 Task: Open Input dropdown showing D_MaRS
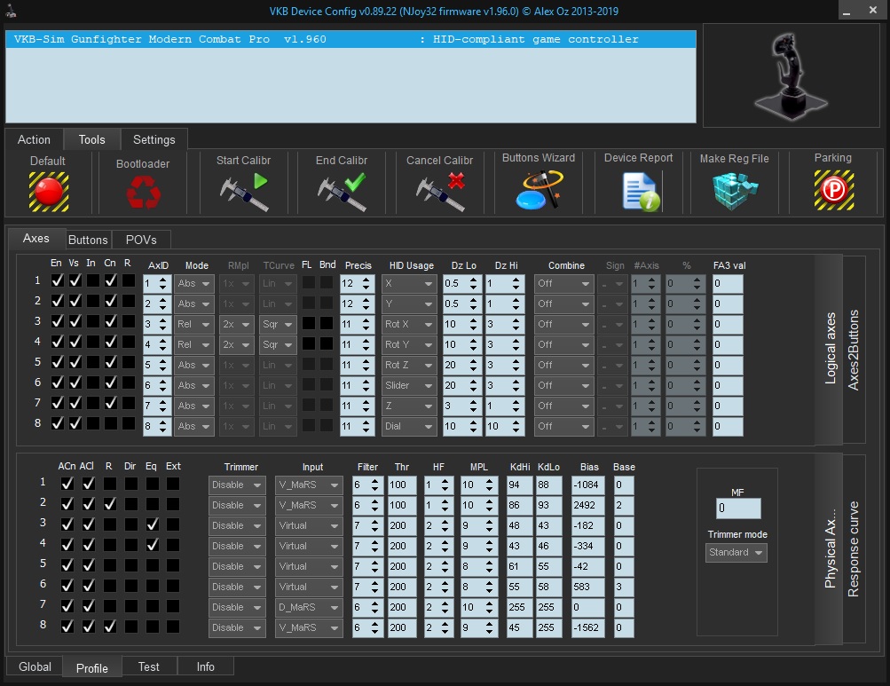[309, 608]
